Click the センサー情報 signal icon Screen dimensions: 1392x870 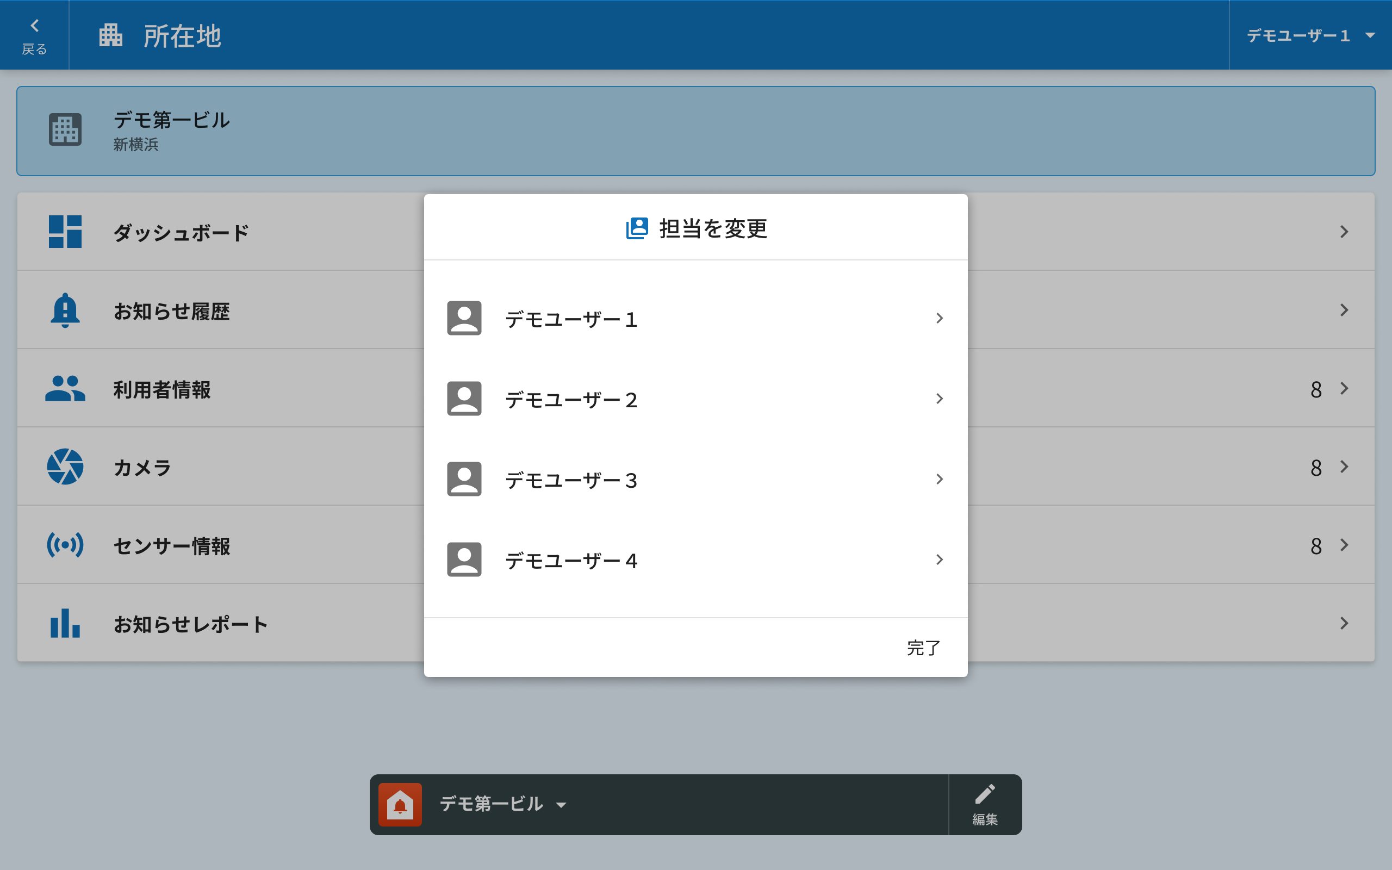pyautogui.click(x=65, y=545)
